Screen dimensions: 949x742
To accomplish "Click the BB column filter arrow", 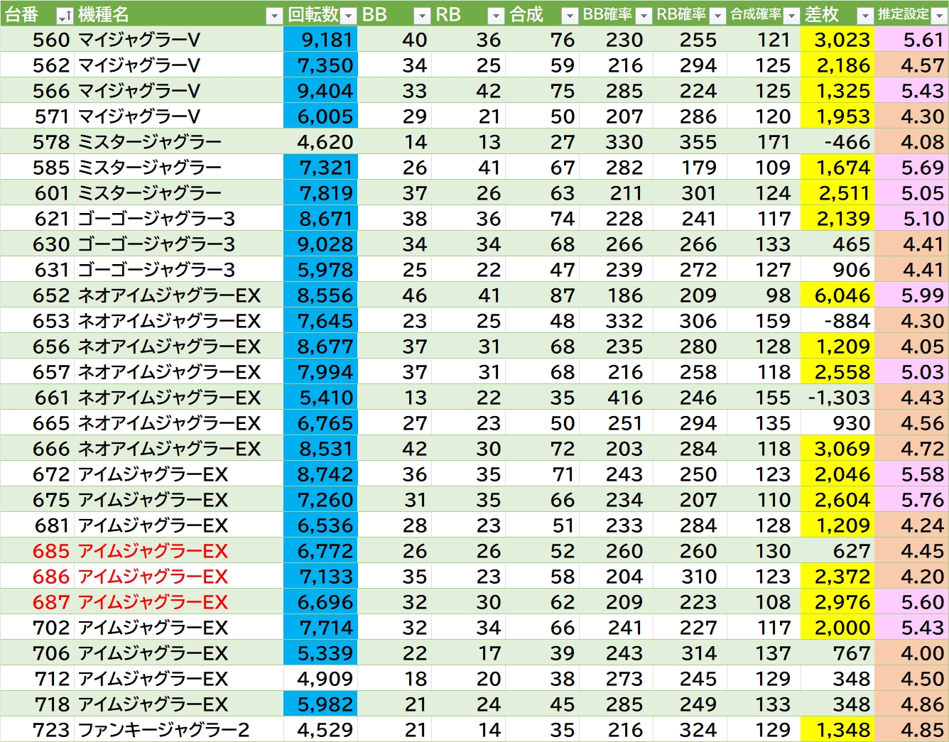I will point(422,16).
